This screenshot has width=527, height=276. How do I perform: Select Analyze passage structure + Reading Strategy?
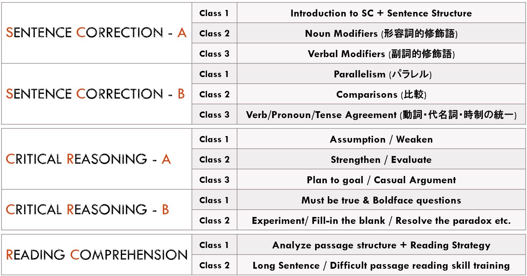click(381, 245)
